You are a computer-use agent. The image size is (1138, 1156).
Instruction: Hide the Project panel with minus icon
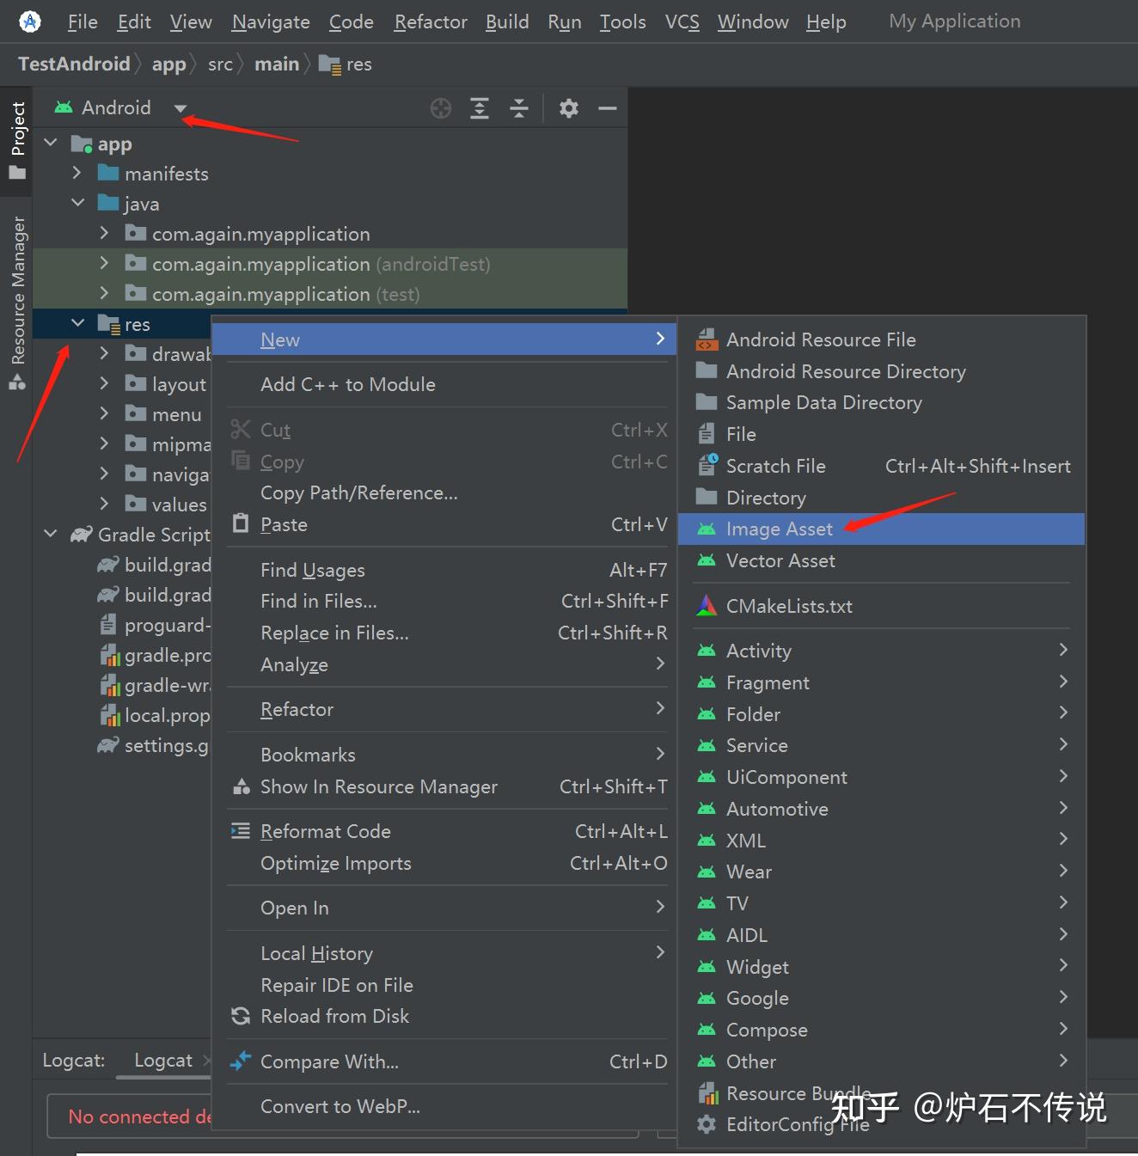coord(608,108)
